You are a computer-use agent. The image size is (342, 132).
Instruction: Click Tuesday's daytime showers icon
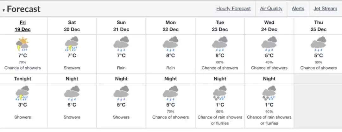click(x=220, y=44)
